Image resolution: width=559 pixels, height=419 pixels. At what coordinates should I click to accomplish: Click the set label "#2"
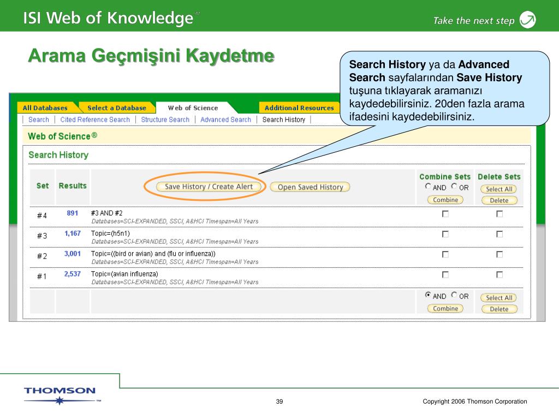click(42, 256)
